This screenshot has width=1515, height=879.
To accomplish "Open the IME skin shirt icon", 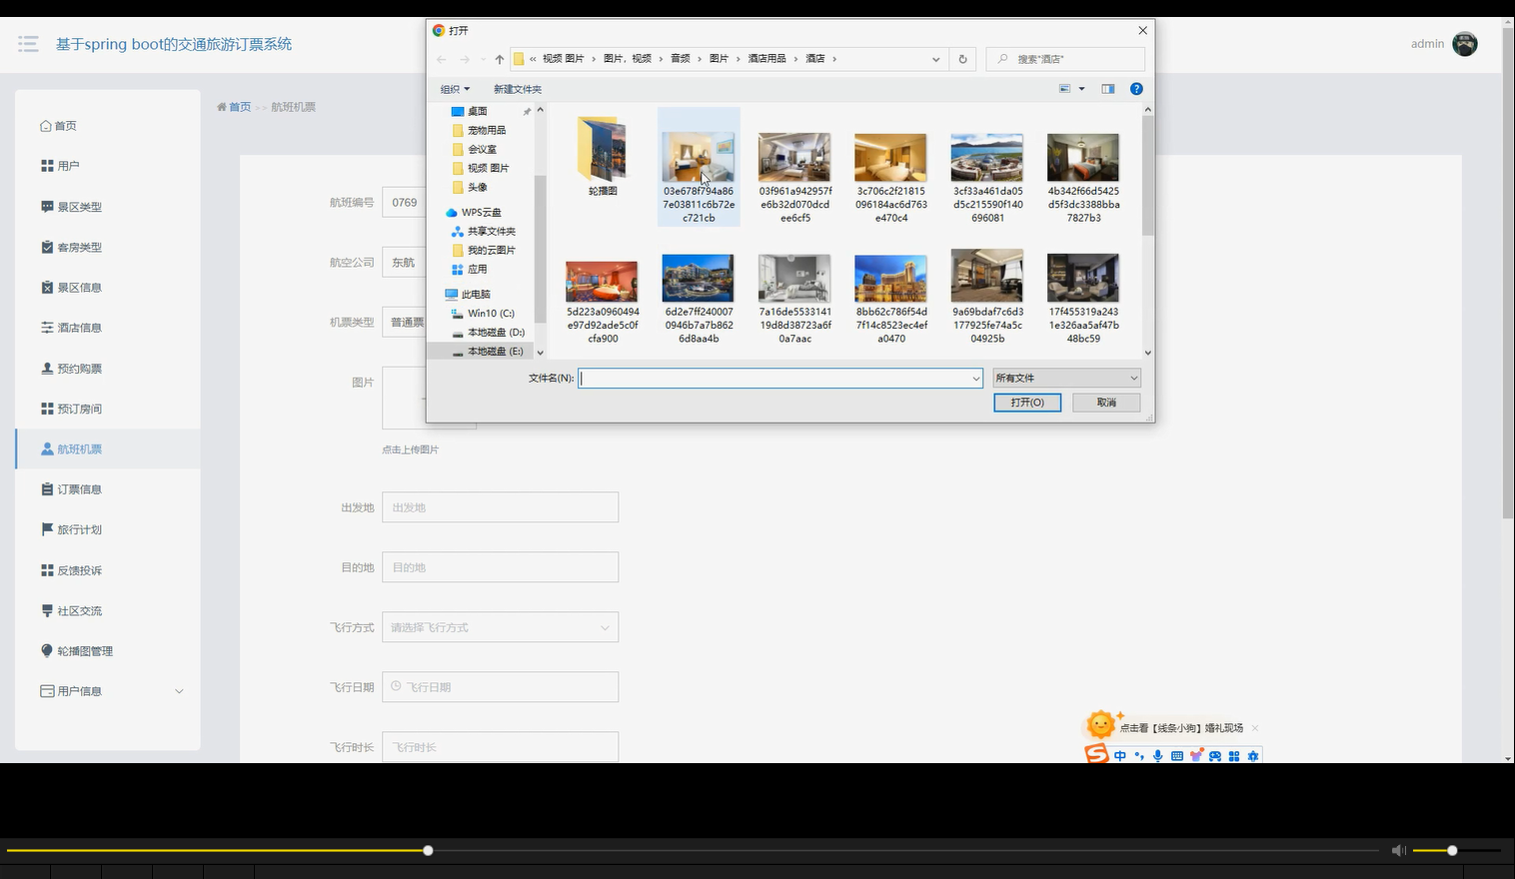I will (1196, 756).
